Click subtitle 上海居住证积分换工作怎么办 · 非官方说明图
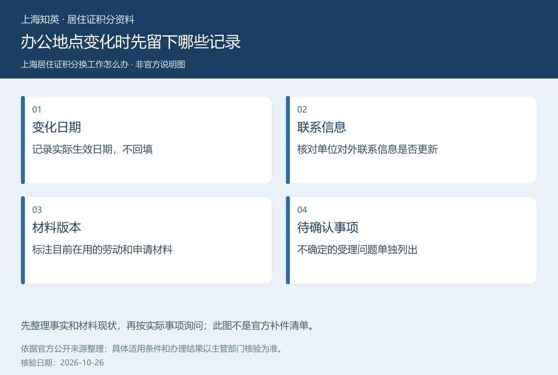Screen dimensions: 558x375 click(103, 65)
